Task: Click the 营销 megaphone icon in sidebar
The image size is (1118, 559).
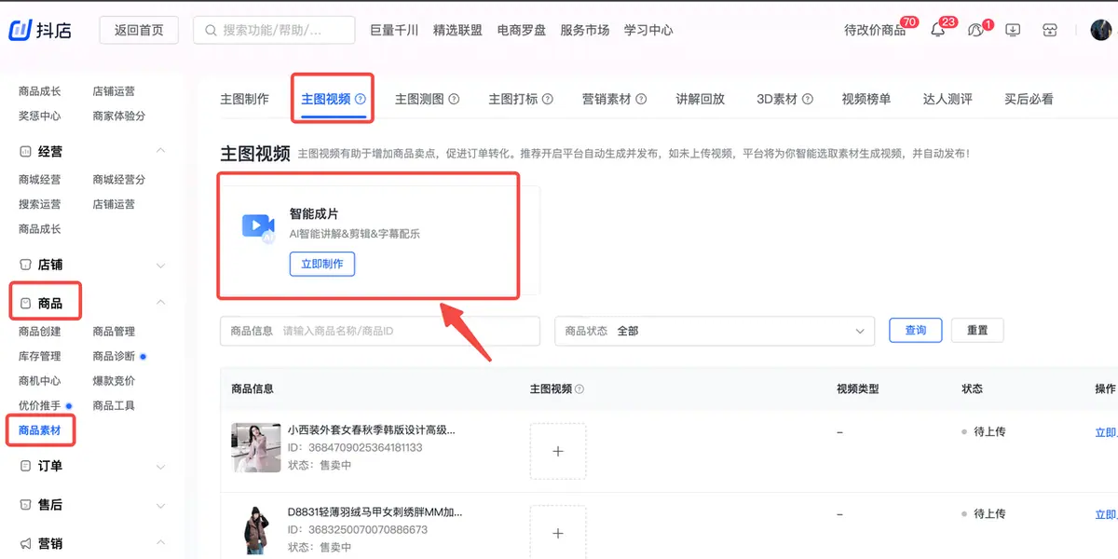Action: [x=25, y=544]
